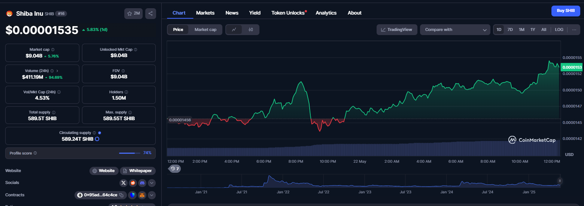Switch to the Markets tab
The height and width of the screenshot is (206, 584).
205,13
